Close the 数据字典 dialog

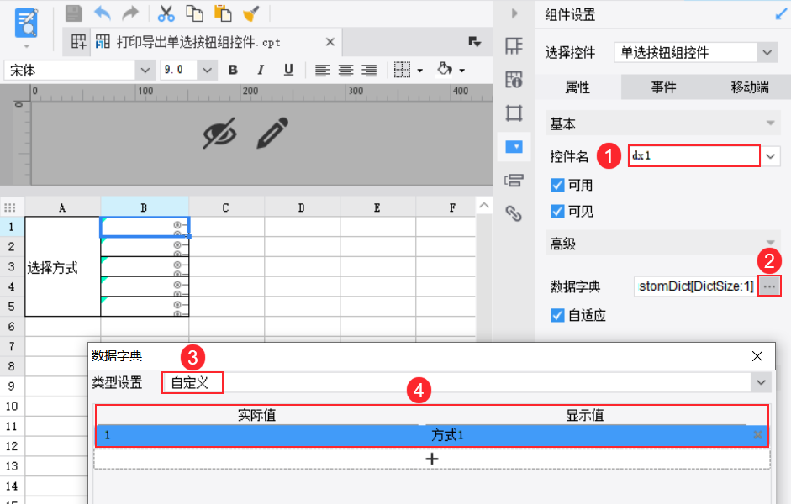coord(757,356)
